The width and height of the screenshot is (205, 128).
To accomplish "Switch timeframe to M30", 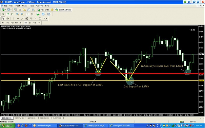I will click(17, 23).
